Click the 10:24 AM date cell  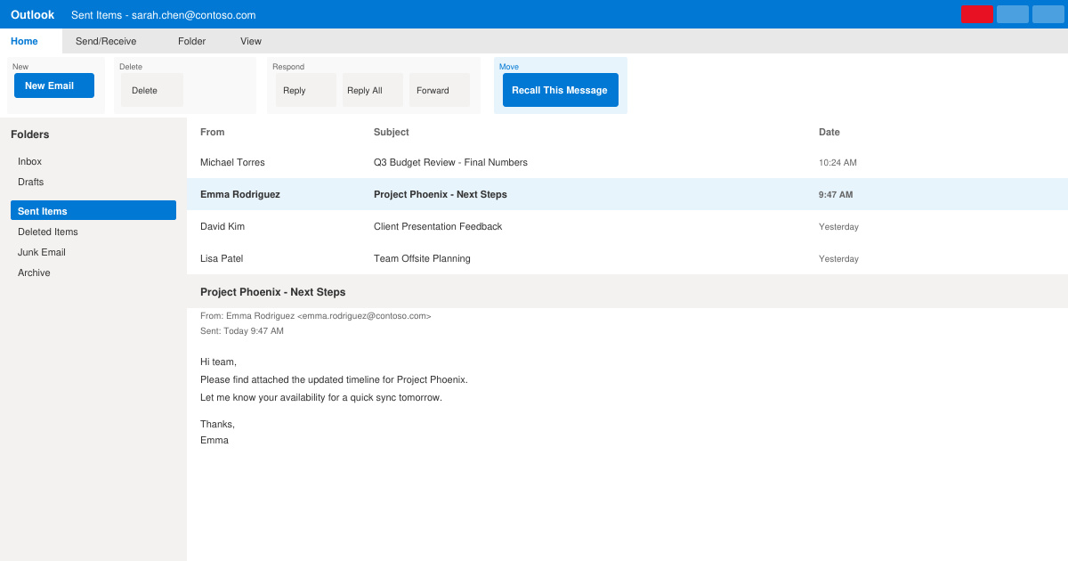(837, 163)
